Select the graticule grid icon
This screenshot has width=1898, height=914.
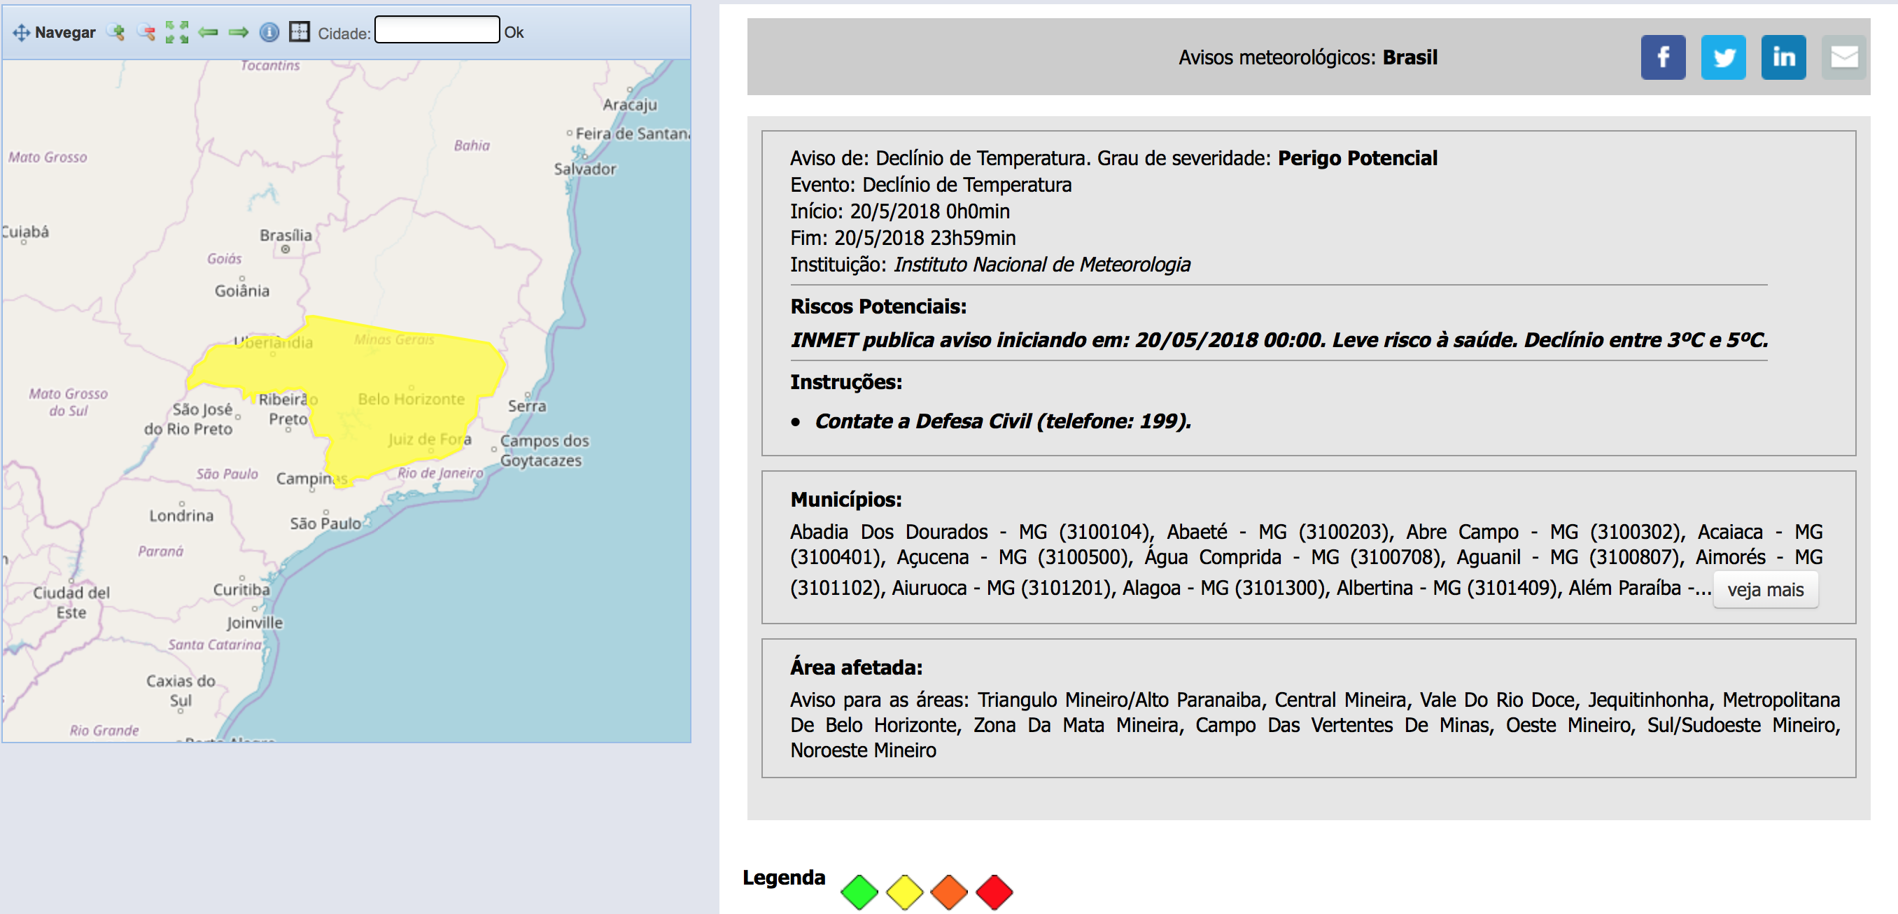tap(299, 31)
